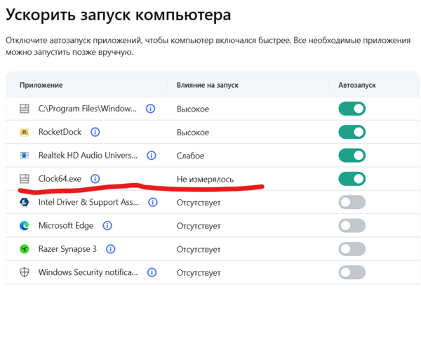This screenshot has height=343, width=421.
Task: Disable Realtek HD Audio autostart
Action: 352,156
